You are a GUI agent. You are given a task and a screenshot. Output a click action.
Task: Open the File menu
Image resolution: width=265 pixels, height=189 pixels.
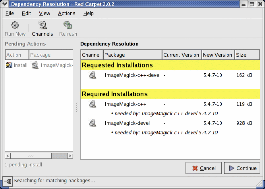[10, 13]
